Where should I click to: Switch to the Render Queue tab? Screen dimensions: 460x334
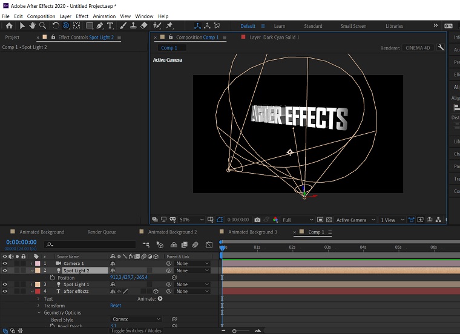(x=102, y=232)
